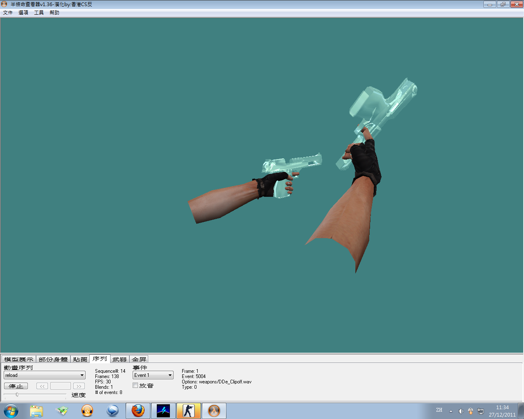Switch to the Half-Life model viewer taskbar icon
The width and height of the screenshot is (524, 419).
pos(214,411)
